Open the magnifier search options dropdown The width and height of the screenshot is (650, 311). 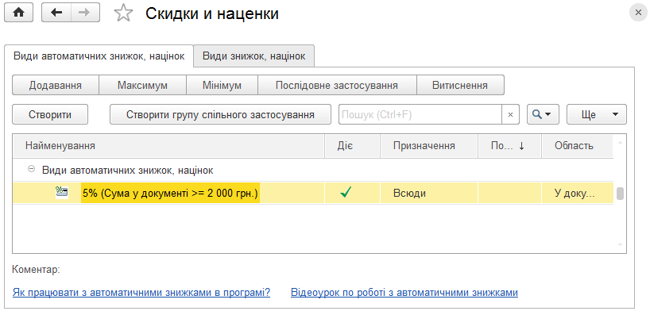point(543,114)
